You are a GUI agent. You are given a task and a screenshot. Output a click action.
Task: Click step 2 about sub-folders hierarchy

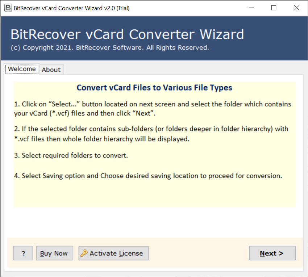pos(151,134)
